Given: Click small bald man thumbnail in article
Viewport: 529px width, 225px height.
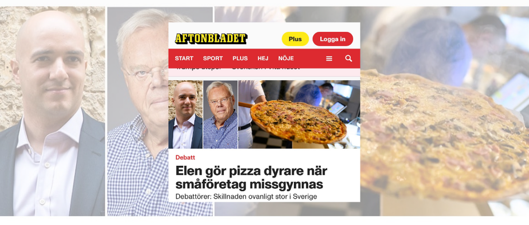Looking at the screenshot, I should (x=185, y=114).
